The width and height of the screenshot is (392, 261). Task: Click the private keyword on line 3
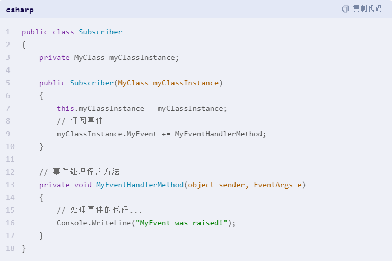click(55, 58)
